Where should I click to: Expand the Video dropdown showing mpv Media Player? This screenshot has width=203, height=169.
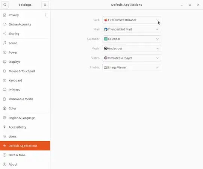(x=132, y=58)
